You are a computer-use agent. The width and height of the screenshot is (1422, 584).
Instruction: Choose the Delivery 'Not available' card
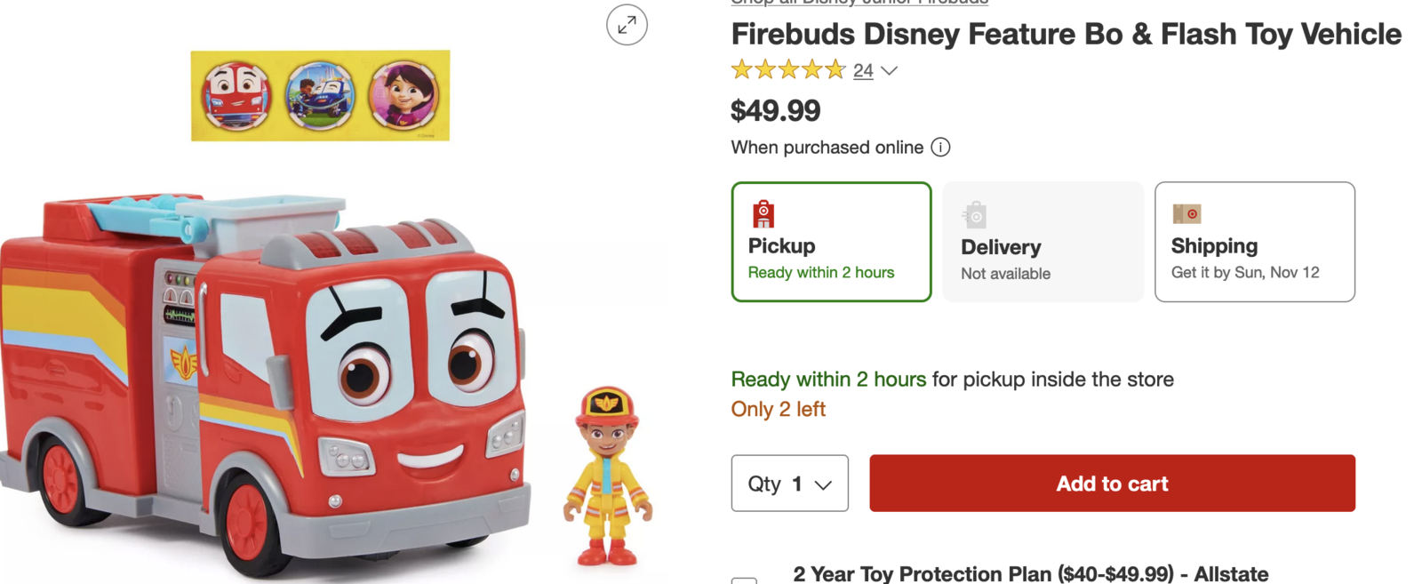[1043, 242]
